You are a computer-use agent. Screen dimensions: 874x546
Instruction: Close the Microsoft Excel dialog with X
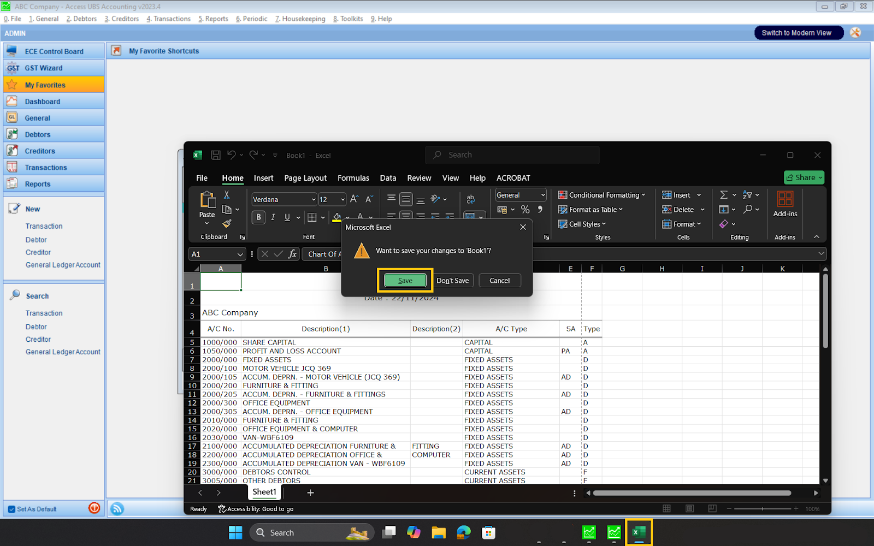523,227
